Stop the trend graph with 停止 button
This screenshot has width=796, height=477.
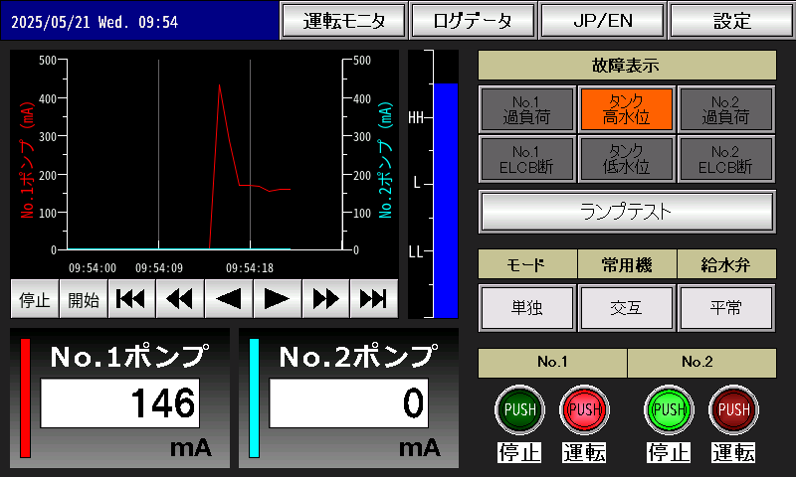[35, 299]
